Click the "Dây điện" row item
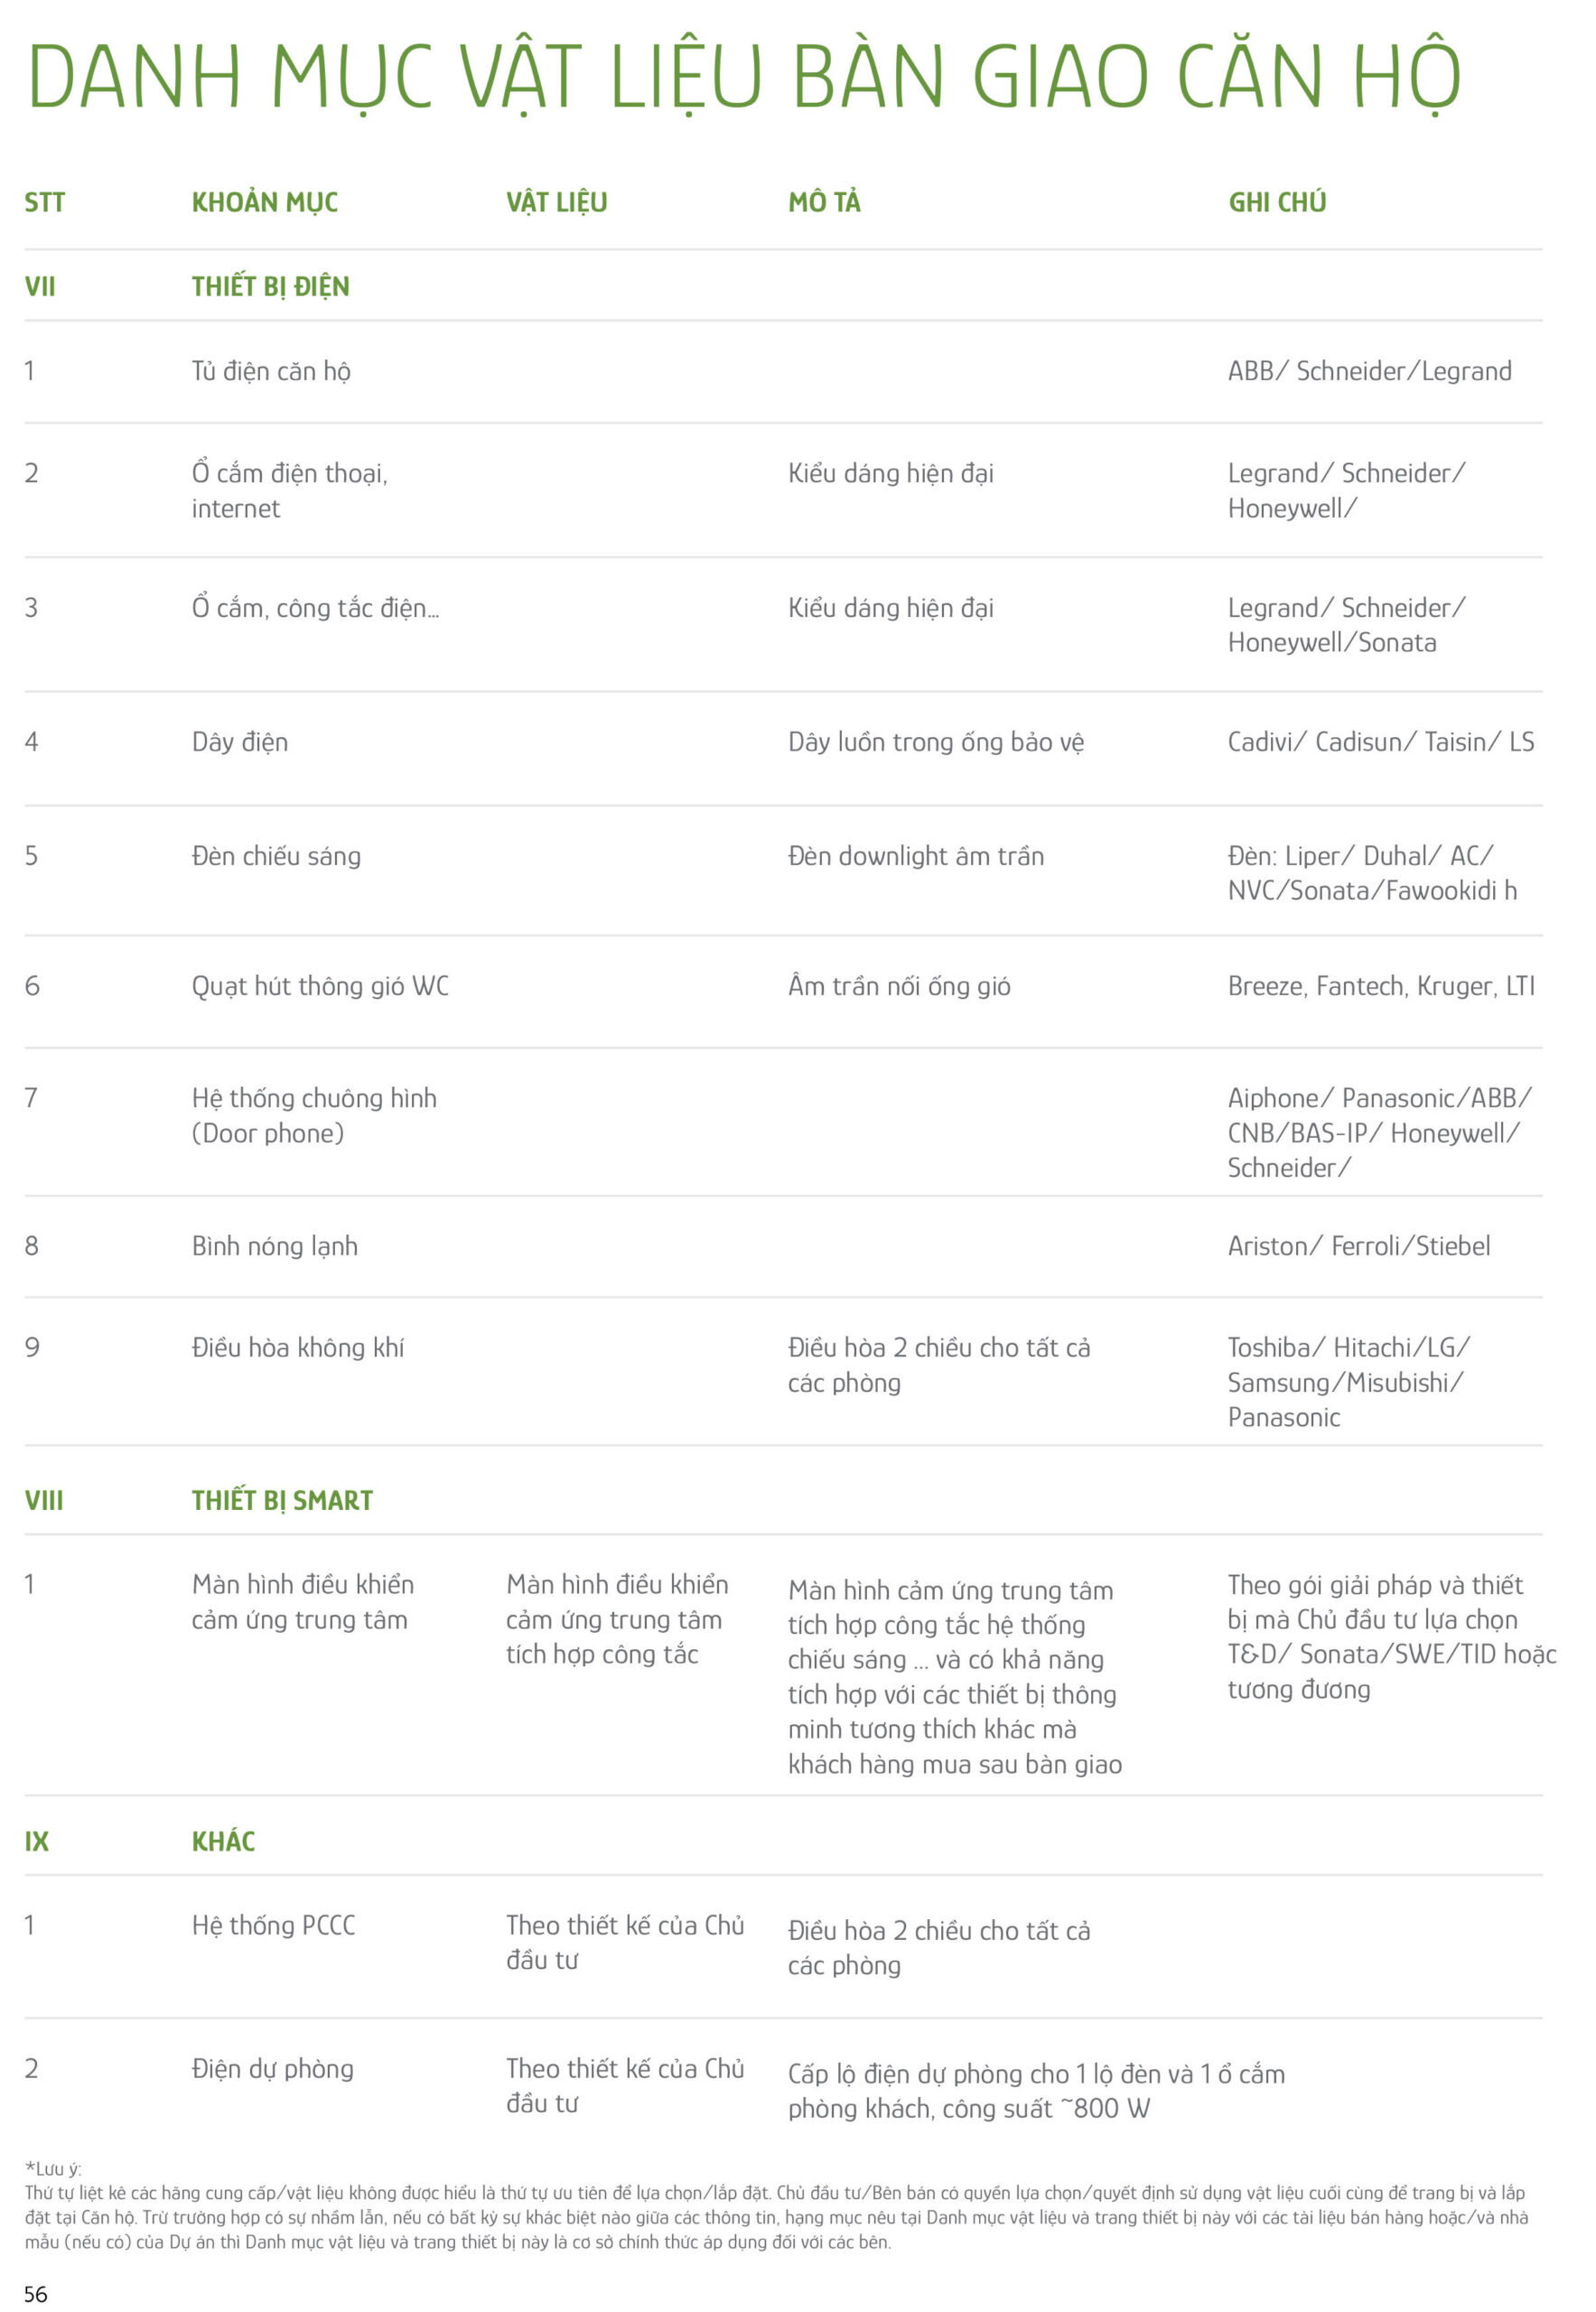1596x2312 pixels. (240, 742)
